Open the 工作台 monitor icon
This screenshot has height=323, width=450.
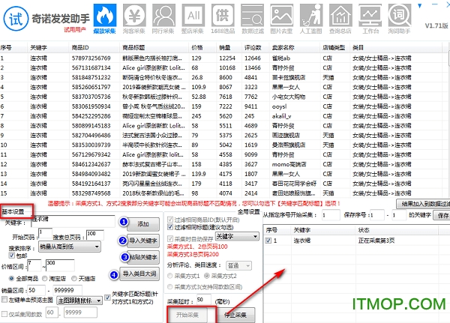point(370,18)
